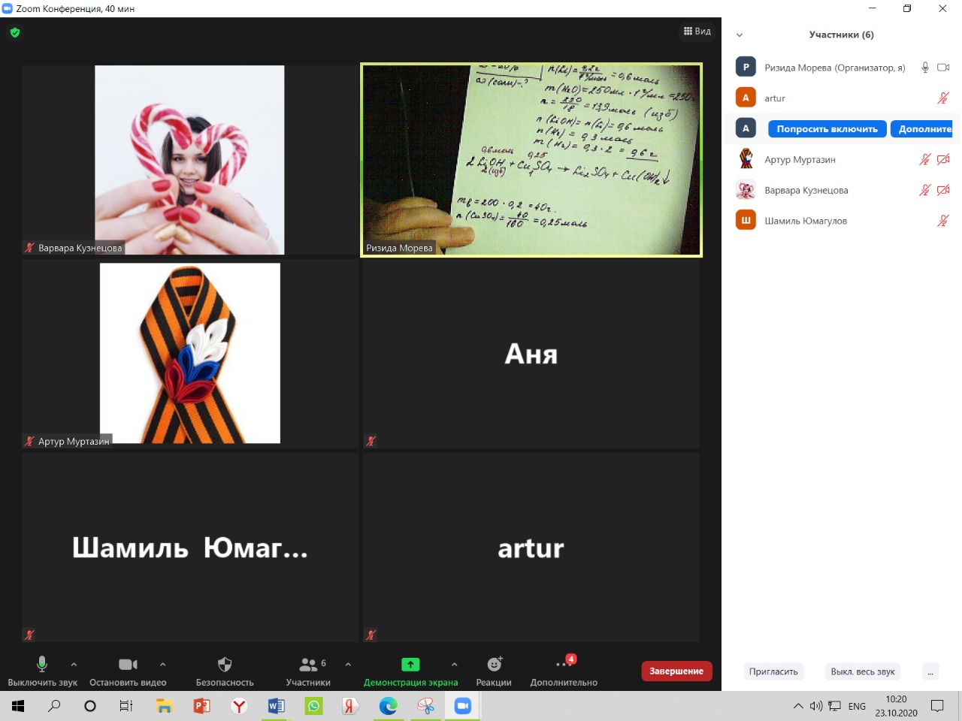
Task: Mute microphone via Выключить звук
Action: pyautogui.click(x=42, y=665)
